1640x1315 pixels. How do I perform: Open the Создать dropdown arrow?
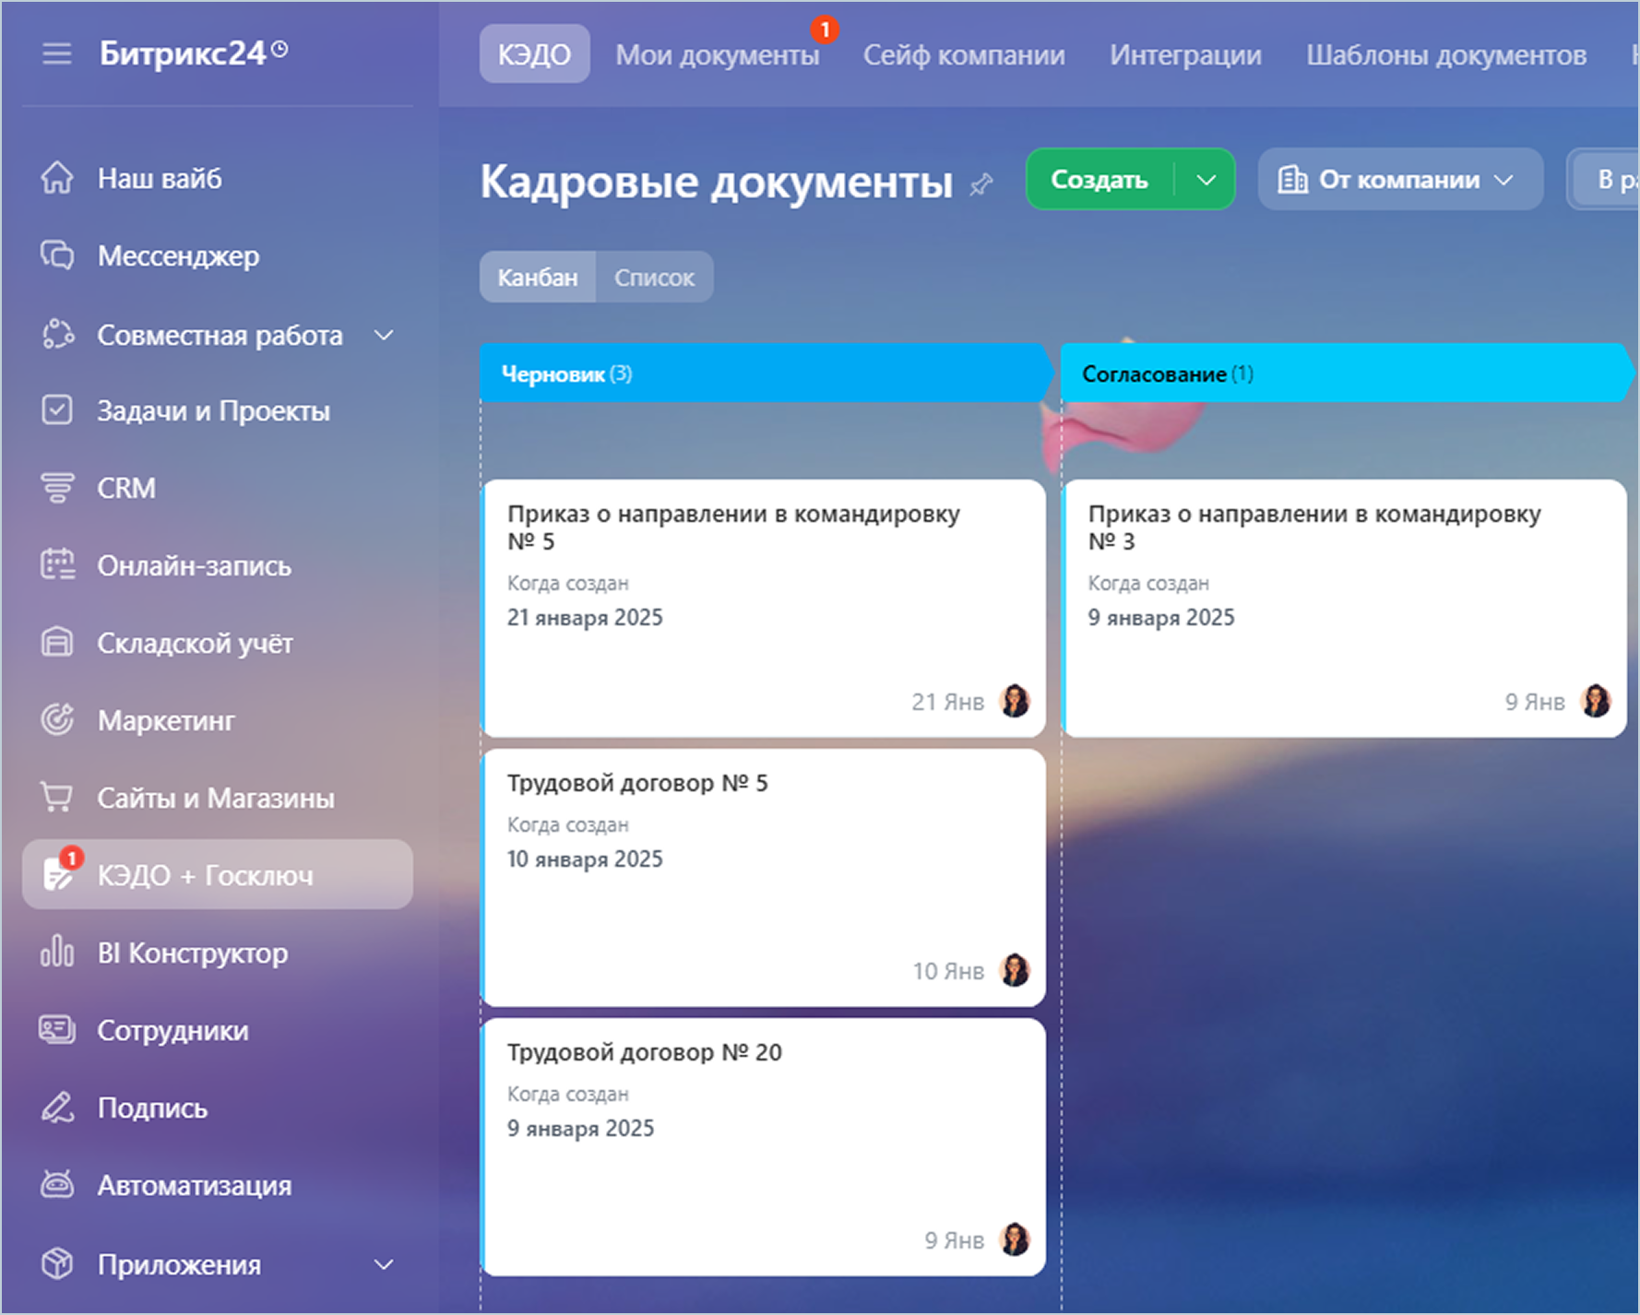1206,180
